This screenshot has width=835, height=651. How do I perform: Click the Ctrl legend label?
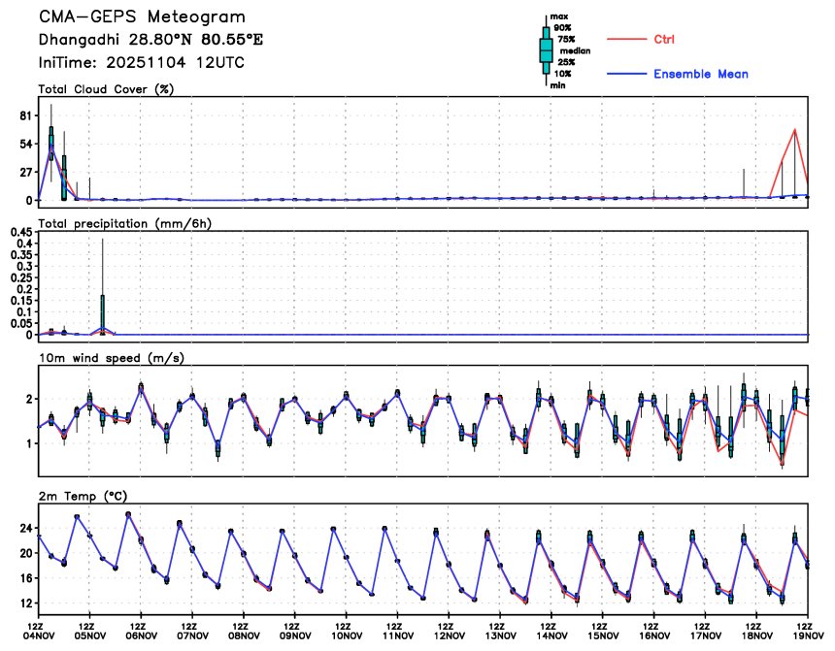664,39
